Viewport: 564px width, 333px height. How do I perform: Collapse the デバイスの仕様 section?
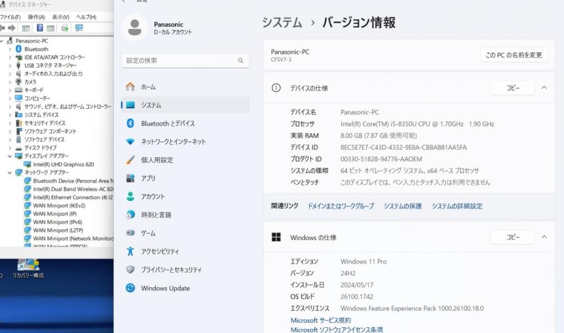[x=544, y=88]
